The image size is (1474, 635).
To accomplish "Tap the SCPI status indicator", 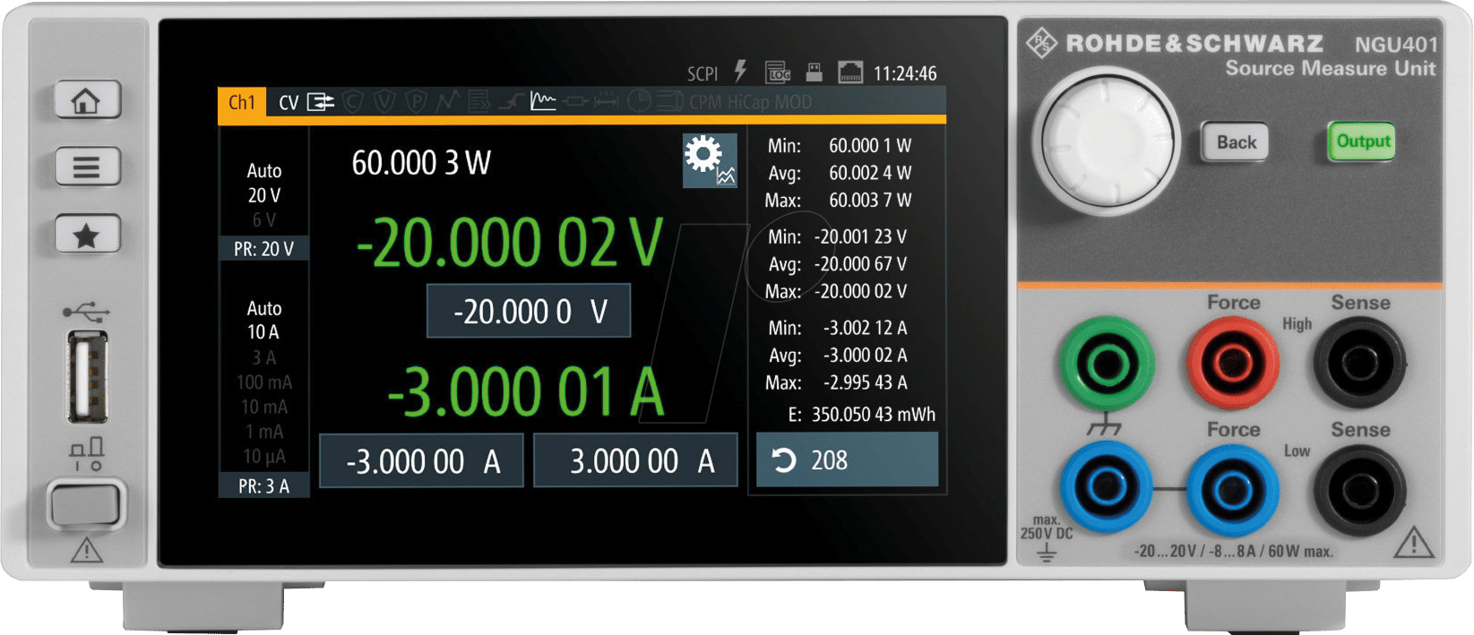I will 703,73.
